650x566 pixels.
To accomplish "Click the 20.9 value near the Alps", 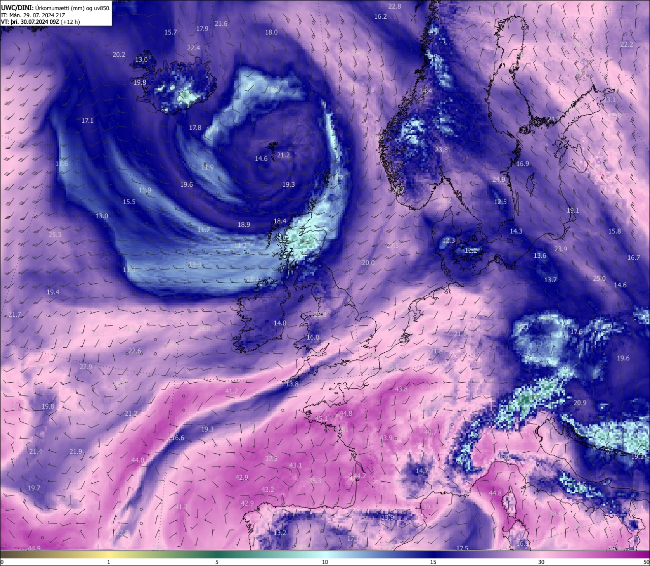I will click(x=580, y=403).
